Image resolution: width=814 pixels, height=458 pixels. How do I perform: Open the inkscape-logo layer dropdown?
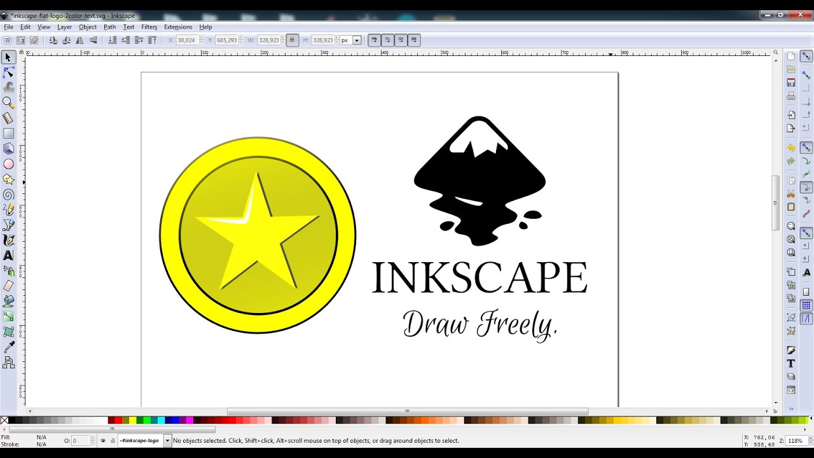coord(168,440)
